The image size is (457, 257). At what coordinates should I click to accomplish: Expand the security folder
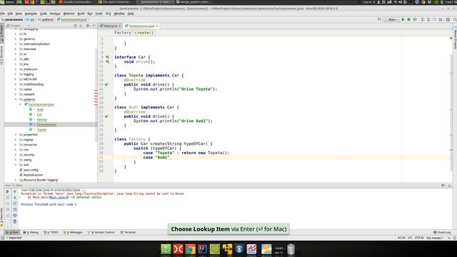click(x=16, y=155)
